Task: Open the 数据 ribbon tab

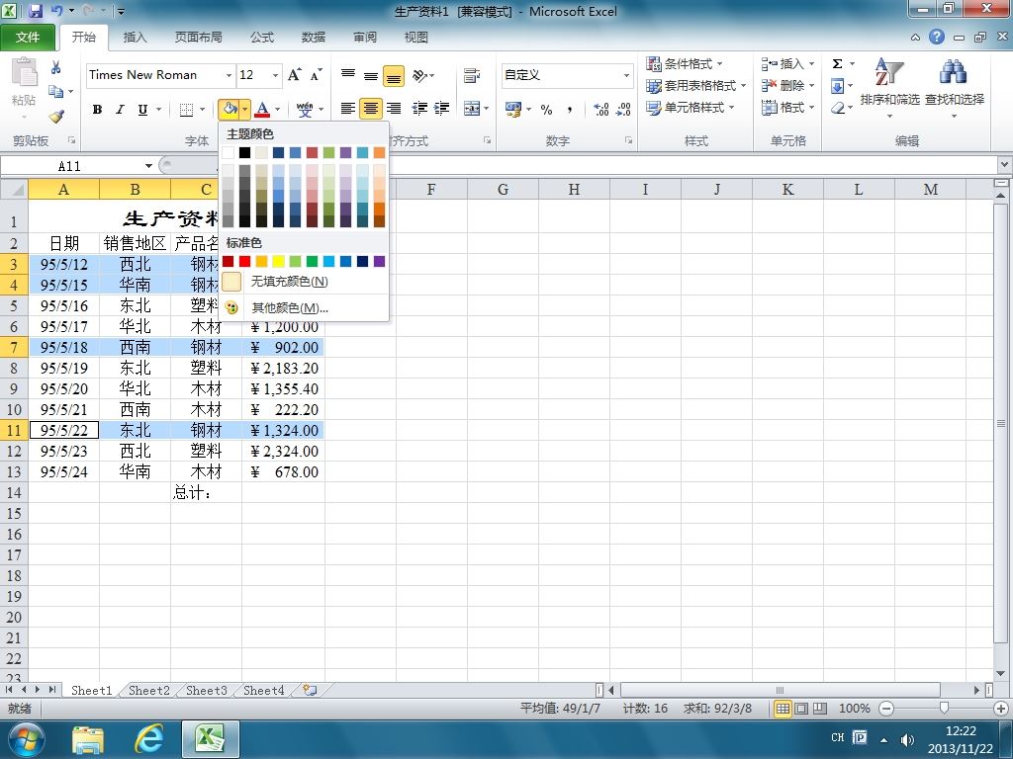Action: 314,38
